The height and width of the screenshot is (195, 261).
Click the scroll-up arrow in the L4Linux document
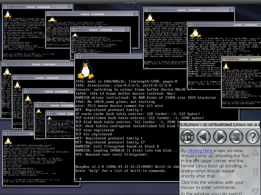(255, 152)
